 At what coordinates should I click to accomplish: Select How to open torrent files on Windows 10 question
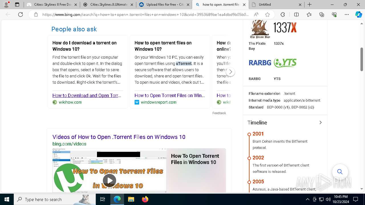[163, 46]
